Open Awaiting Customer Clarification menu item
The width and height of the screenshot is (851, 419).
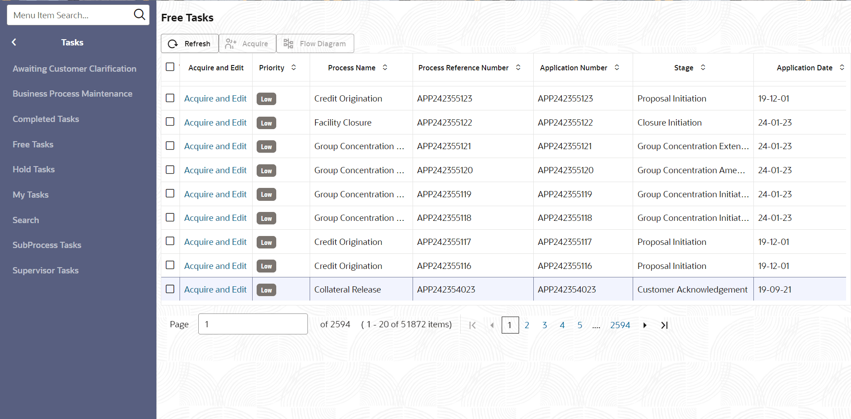point(74,69)
